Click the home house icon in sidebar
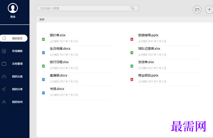 coord(4,38)
